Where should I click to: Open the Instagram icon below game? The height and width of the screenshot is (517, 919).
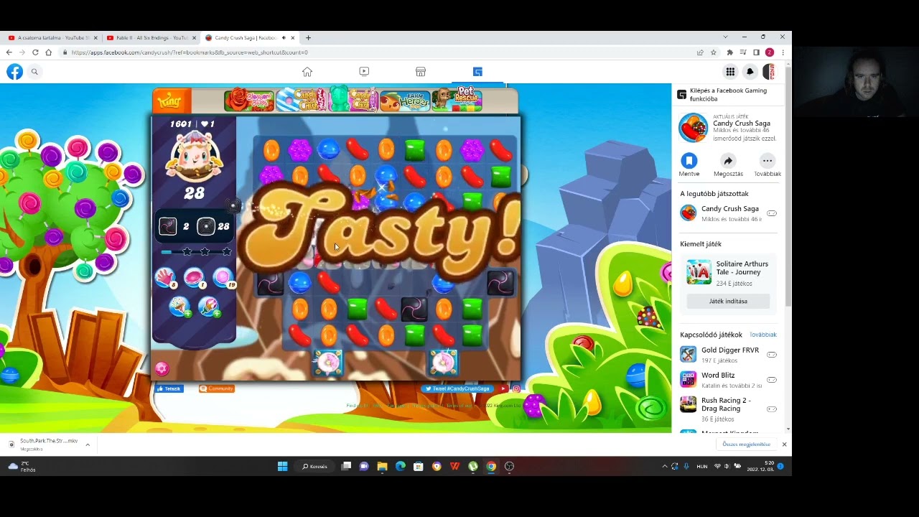[x=516, y=388]
